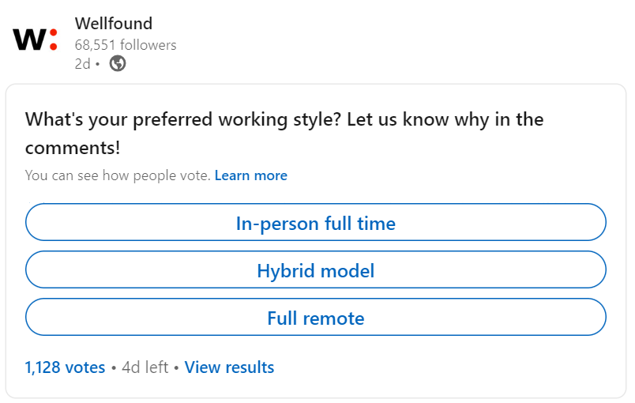Click the "4d left" remaining time text
This screenshot has width=635, height=403.
pos(145,367)
